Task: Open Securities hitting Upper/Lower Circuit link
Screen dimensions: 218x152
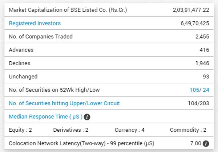Action: click(64, 103)
